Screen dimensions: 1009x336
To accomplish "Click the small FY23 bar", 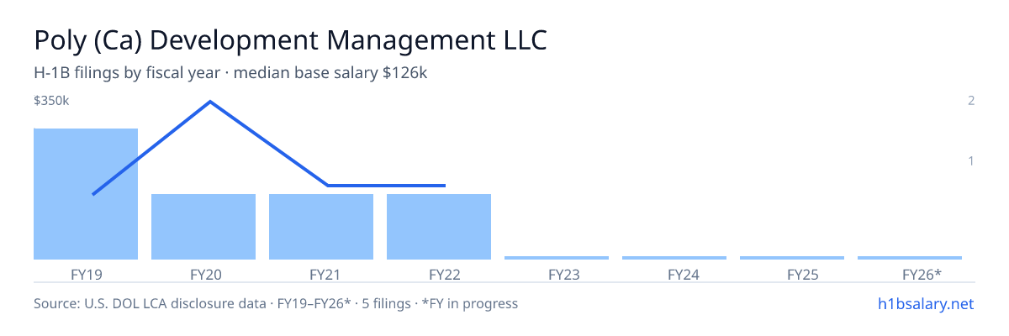I will pos(557,258).
